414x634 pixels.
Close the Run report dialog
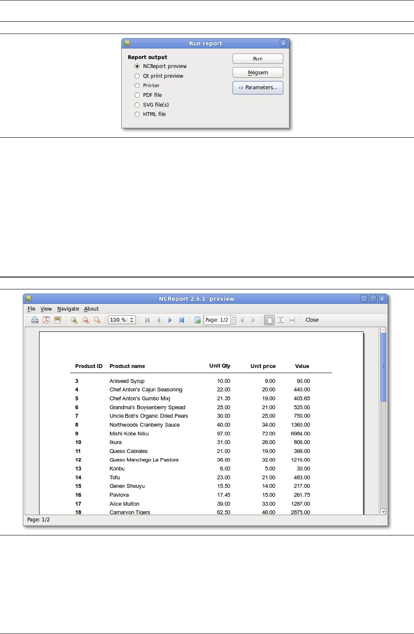click(284, 43)
